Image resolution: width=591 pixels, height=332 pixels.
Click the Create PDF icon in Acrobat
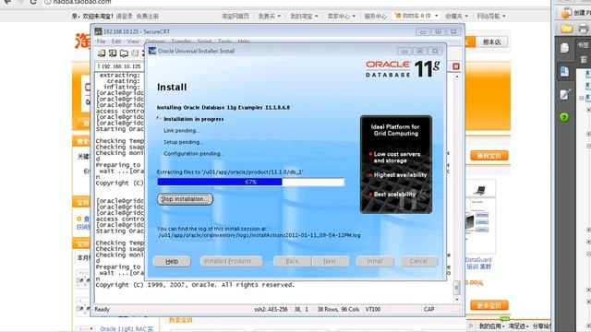(566, 12)
